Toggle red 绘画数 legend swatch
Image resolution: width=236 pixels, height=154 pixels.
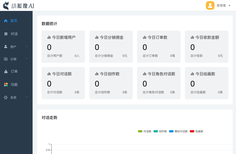pos(192,131)
